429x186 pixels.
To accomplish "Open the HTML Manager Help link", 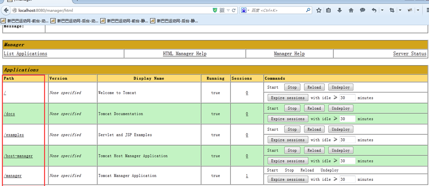I will point(185,54).
